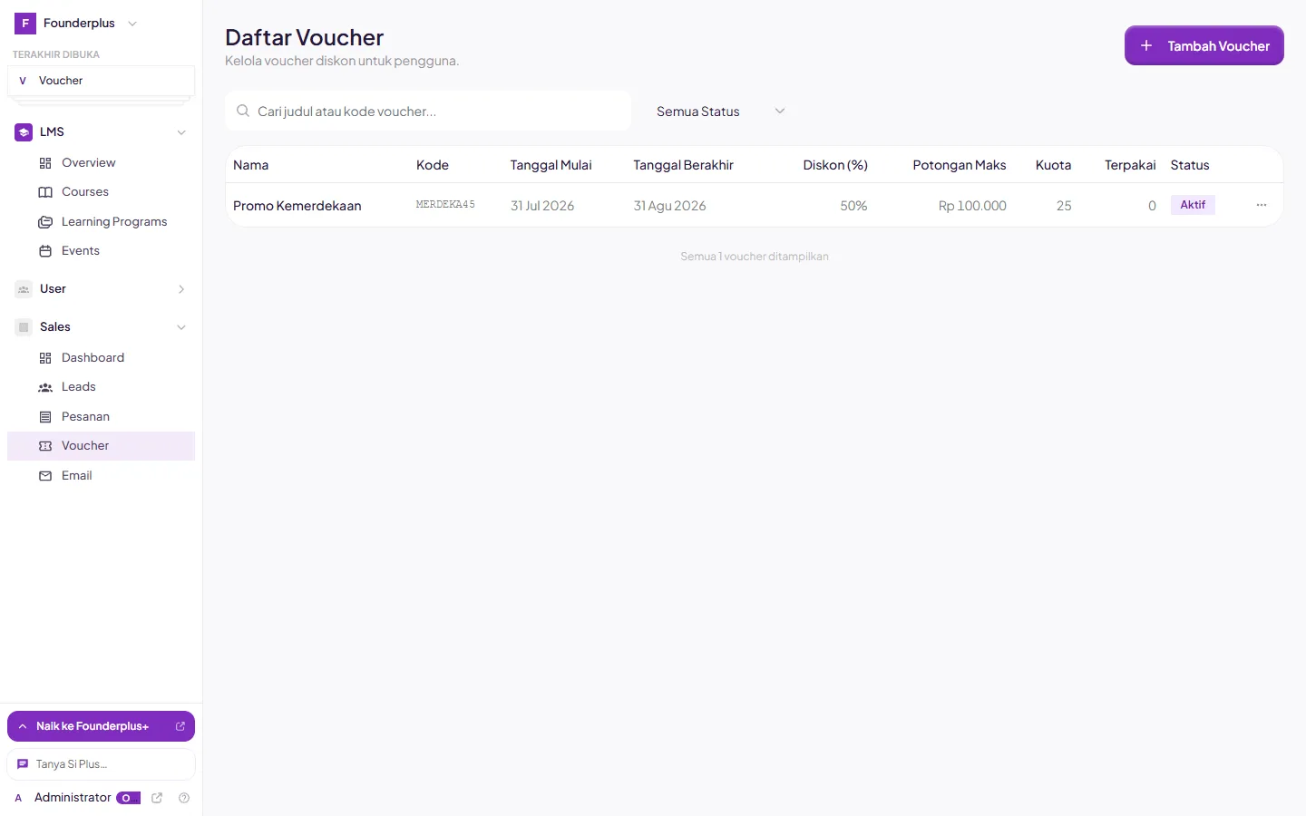Collapse the LMS section chevron

(x=181, y=132)
